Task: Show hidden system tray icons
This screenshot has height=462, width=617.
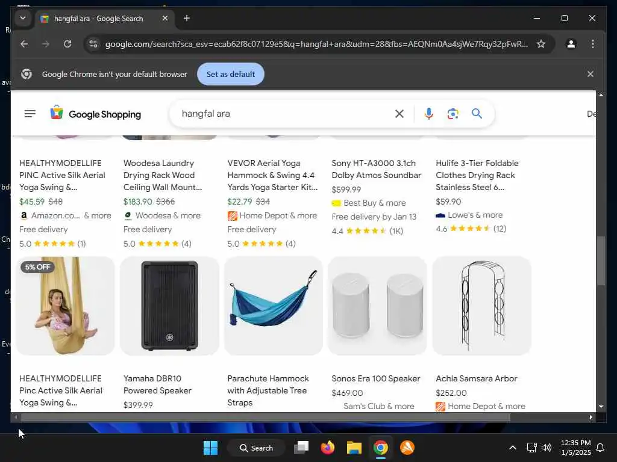Action: click(512, 448)
